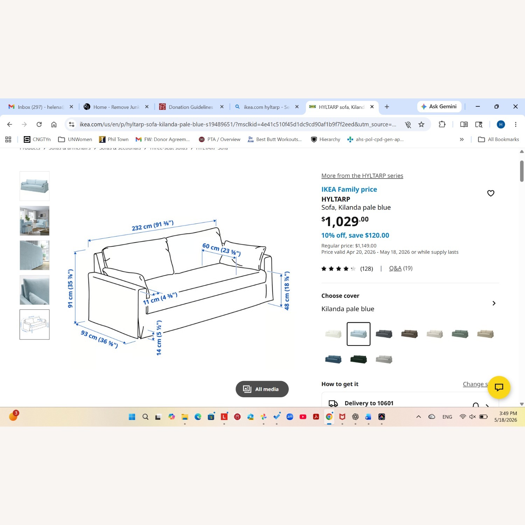The height and width of the screenshot is (525, 525).
Task: Open Chrome three-dot menu
Action: click(x=516, y=124)
